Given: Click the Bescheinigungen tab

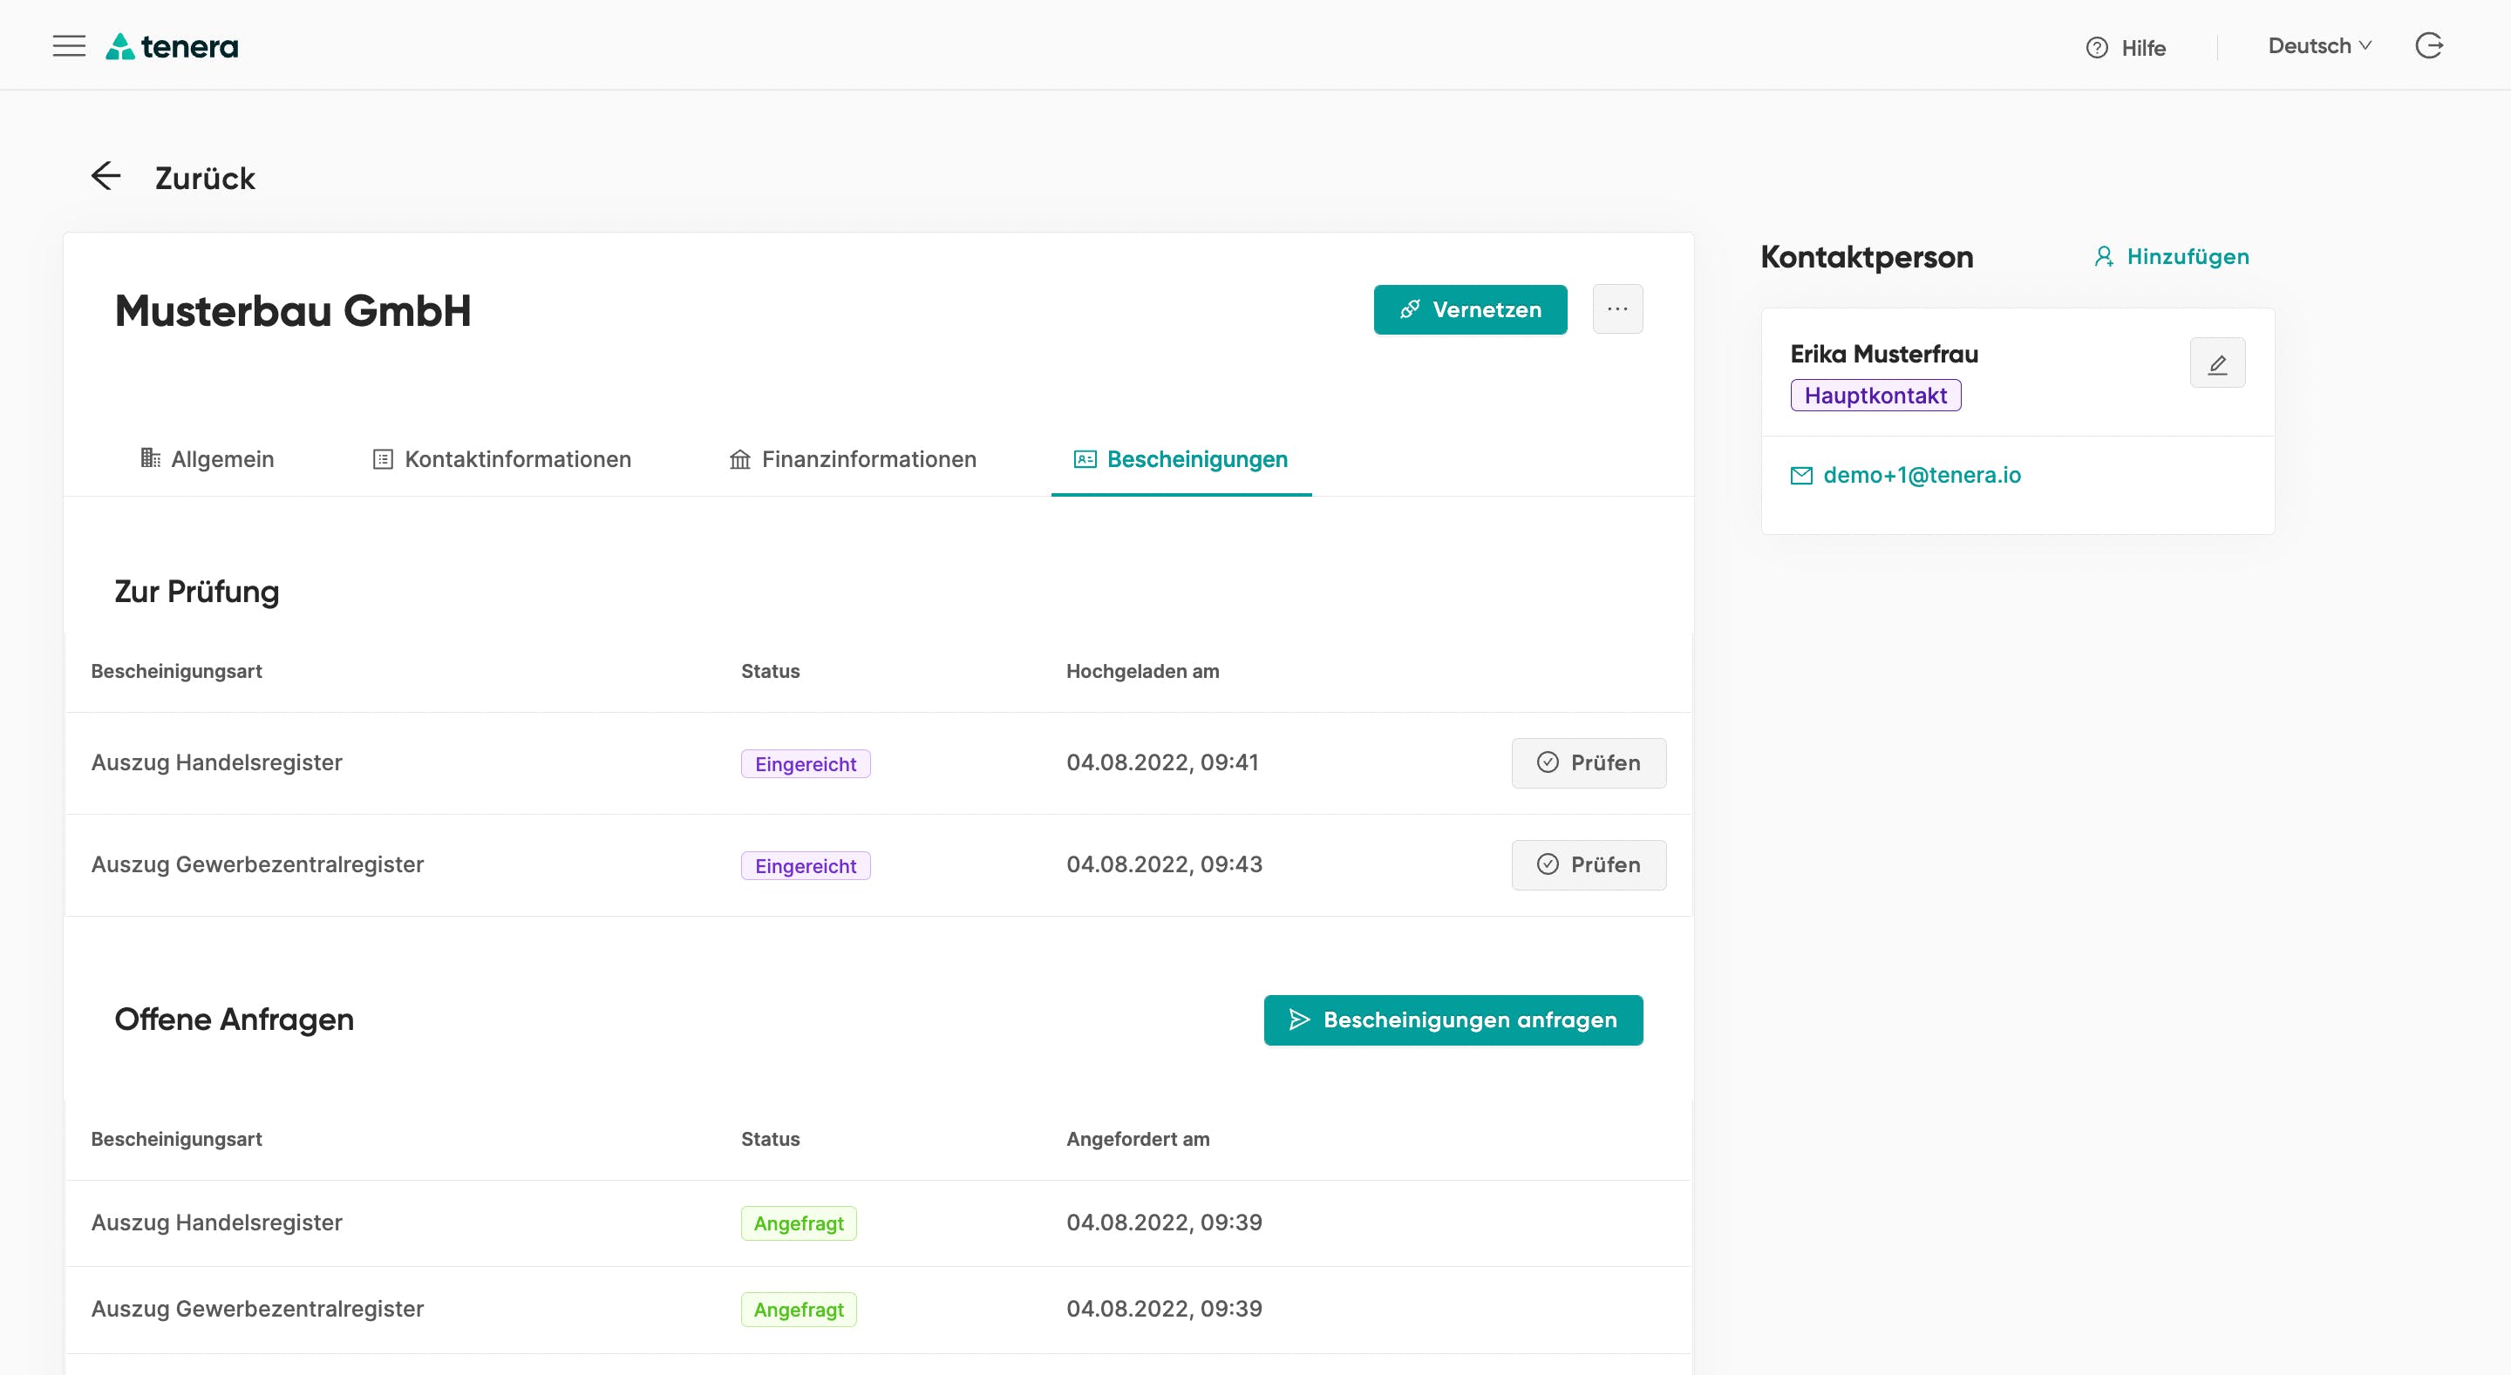Looking at the screenshot, I should click(1181, 459).
